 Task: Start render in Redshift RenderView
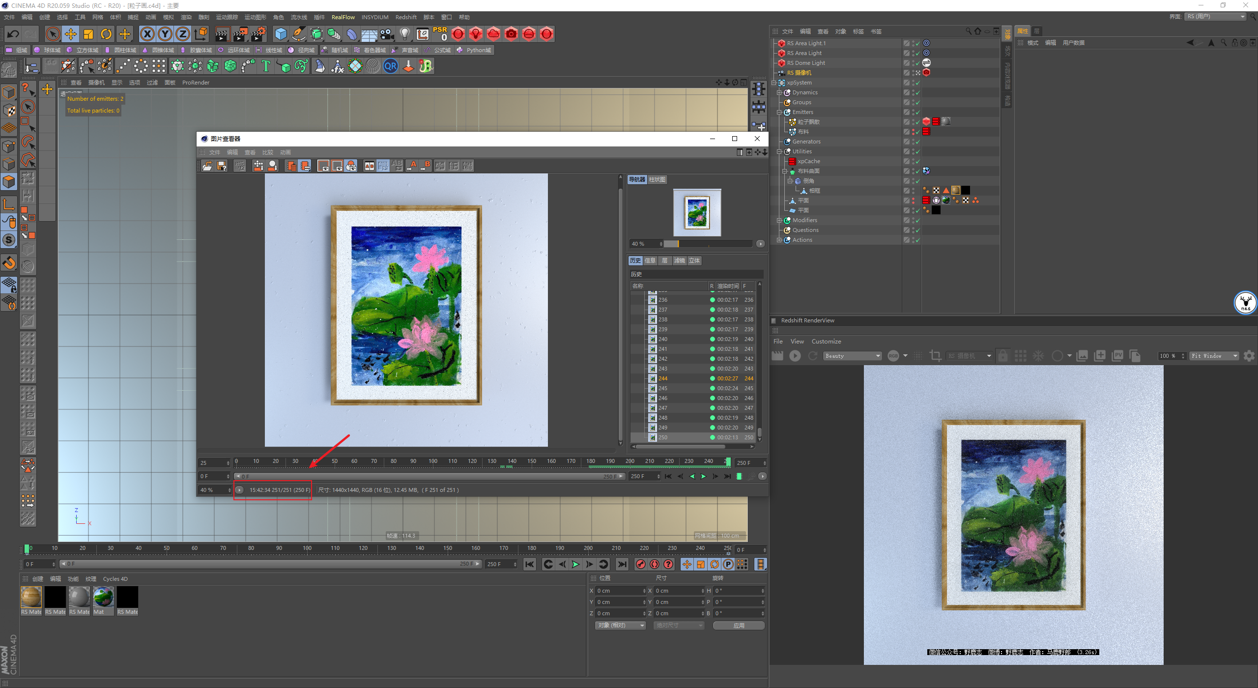click(795, 356)
